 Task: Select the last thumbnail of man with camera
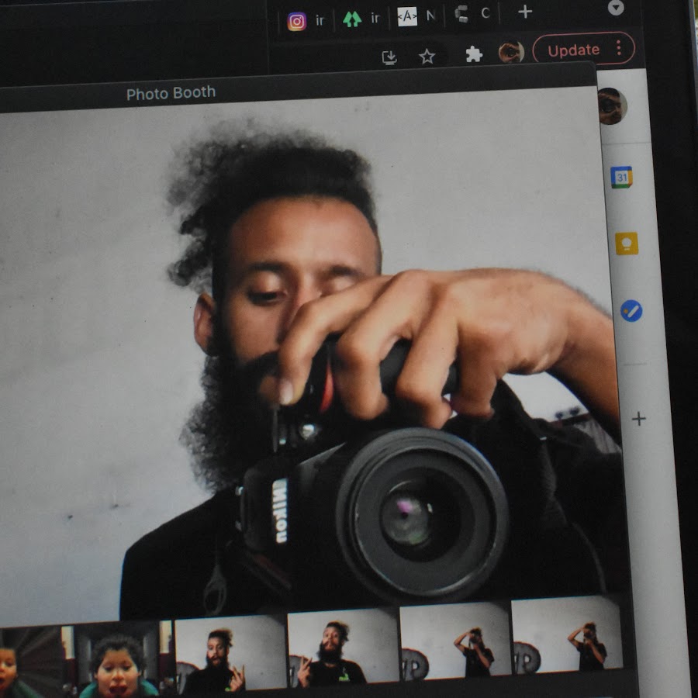pyautogui.click(x=567, y=634)
